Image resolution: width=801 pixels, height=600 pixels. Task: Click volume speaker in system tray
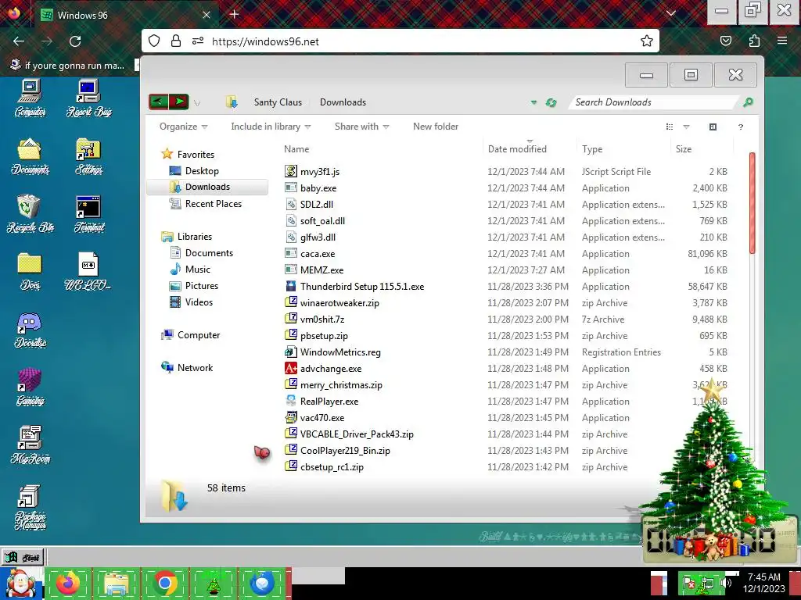[727, 583]
